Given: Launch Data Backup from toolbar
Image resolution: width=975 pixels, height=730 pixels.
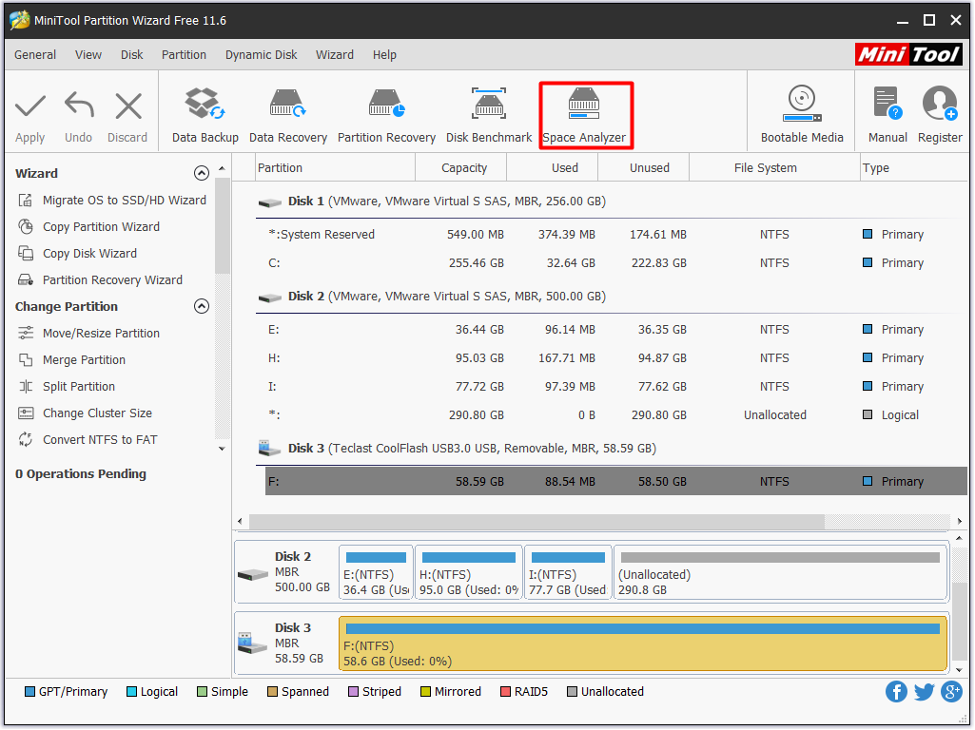Looking at the screenshot, I should point(205,115).
